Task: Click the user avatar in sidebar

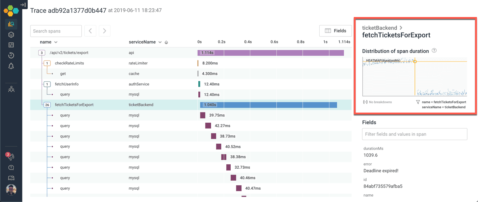Action: point(11,190)
